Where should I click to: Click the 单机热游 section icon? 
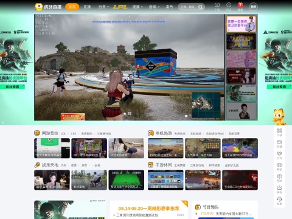pyautogui.click(x=151, y=133)
